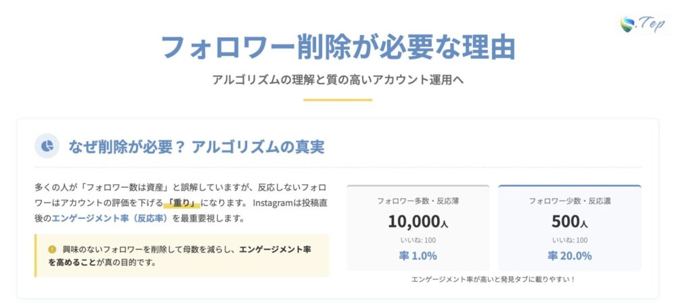The width and height of the screenshot is (693, 306).
Task: Click the yellow exclamation icon in the note
Action: [x=52, y=249]
